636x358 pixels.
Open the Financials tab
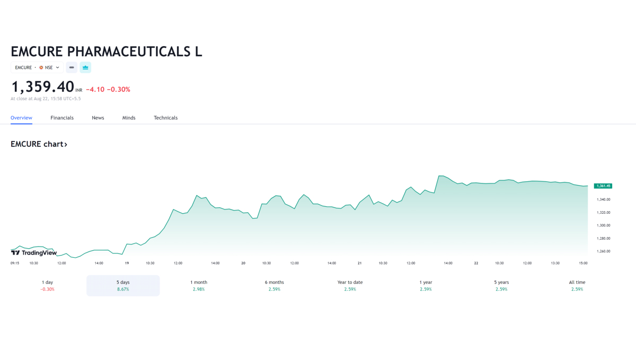(x=62, y=118)
